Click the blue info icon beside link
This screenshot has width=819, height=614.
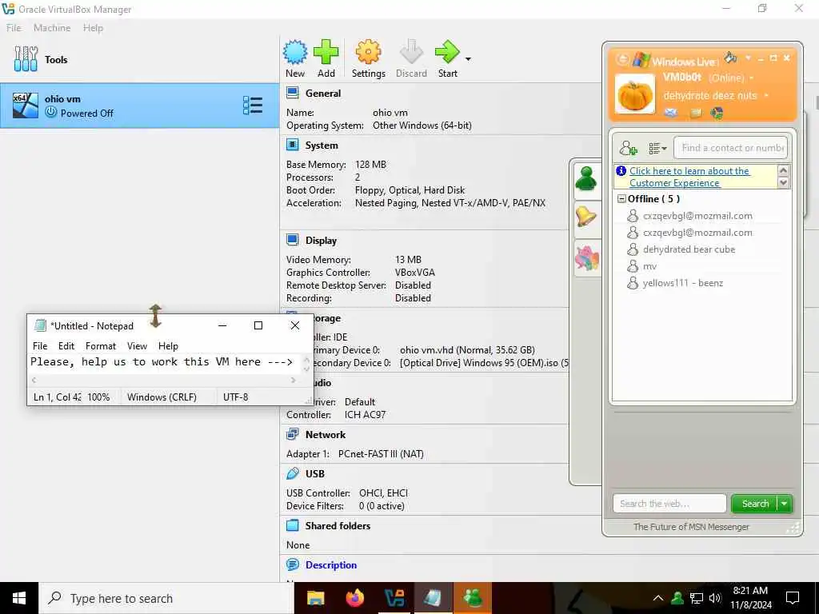coord(621,171)
